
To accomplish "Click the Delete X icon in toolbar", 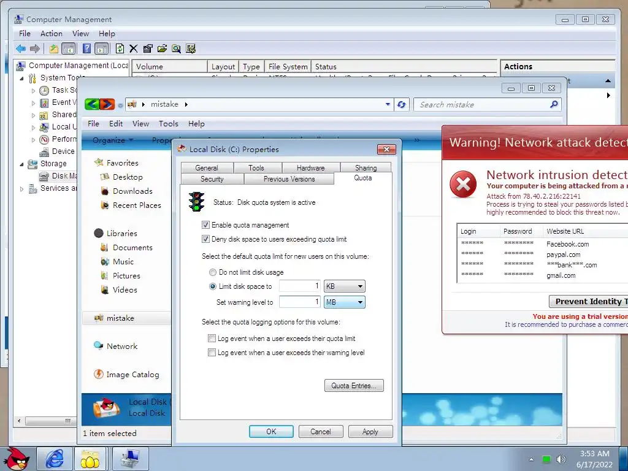I will pyautogui.click(x=133, y=49).
